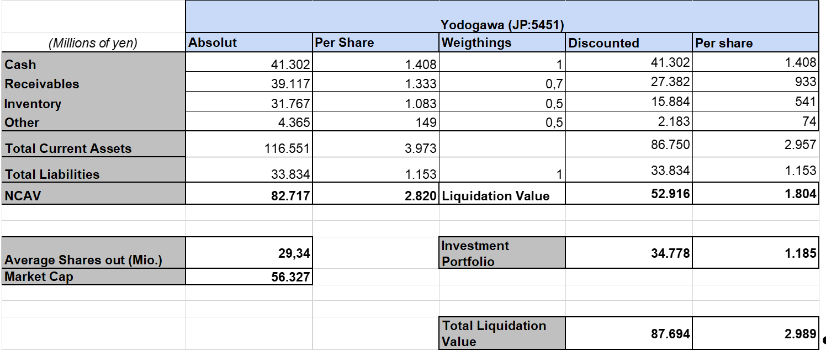The height and width of the screenshot is (351, 826).
Task: Select Market Cap value 56.327
Action: pos(249,277)
